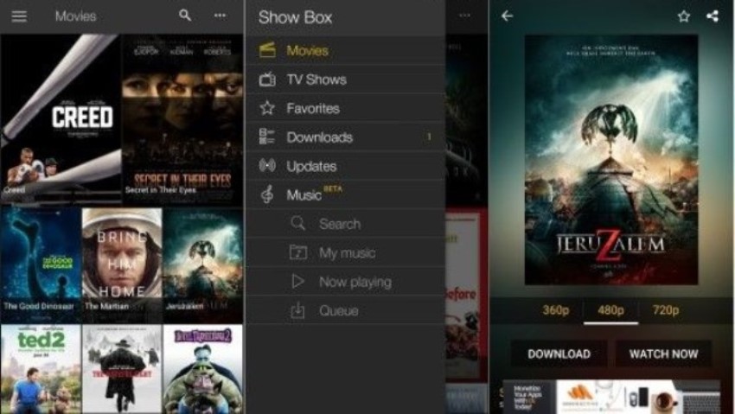Favorite Jeruzalem with the star outline icon
Viewport: 735px width, 414px height.
point(684,16)
